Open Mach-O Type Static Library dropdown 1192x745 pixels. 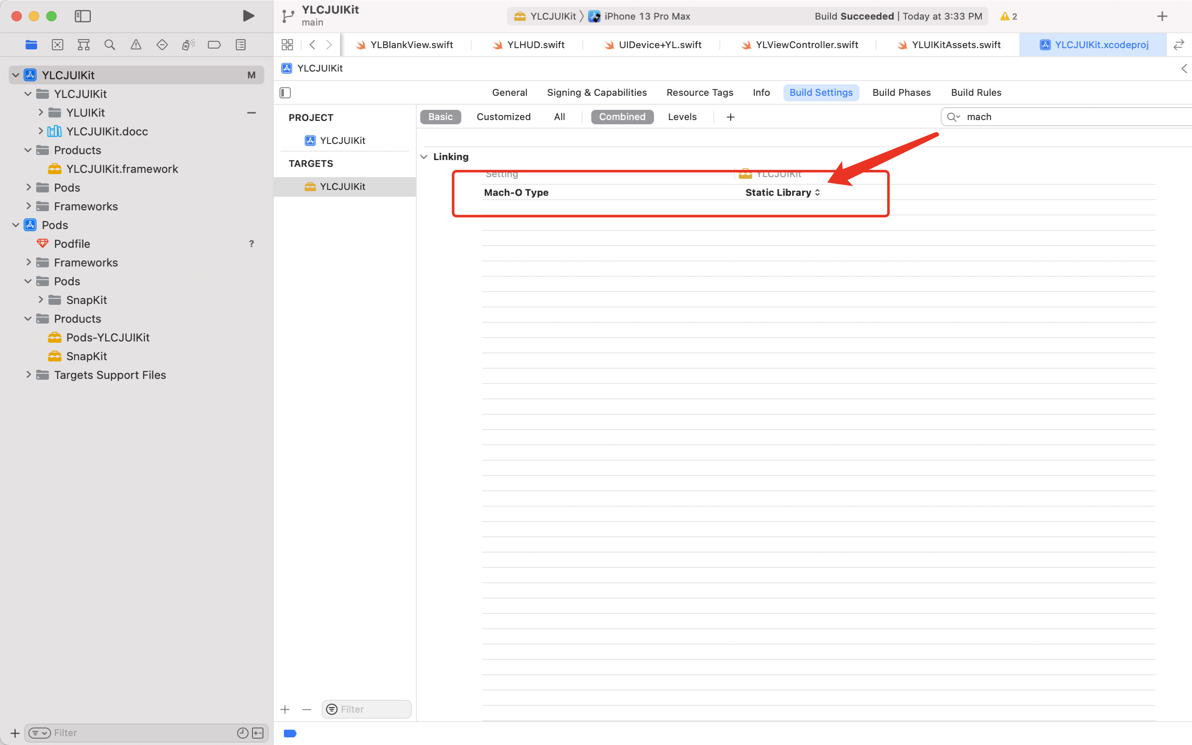(783, 193)
